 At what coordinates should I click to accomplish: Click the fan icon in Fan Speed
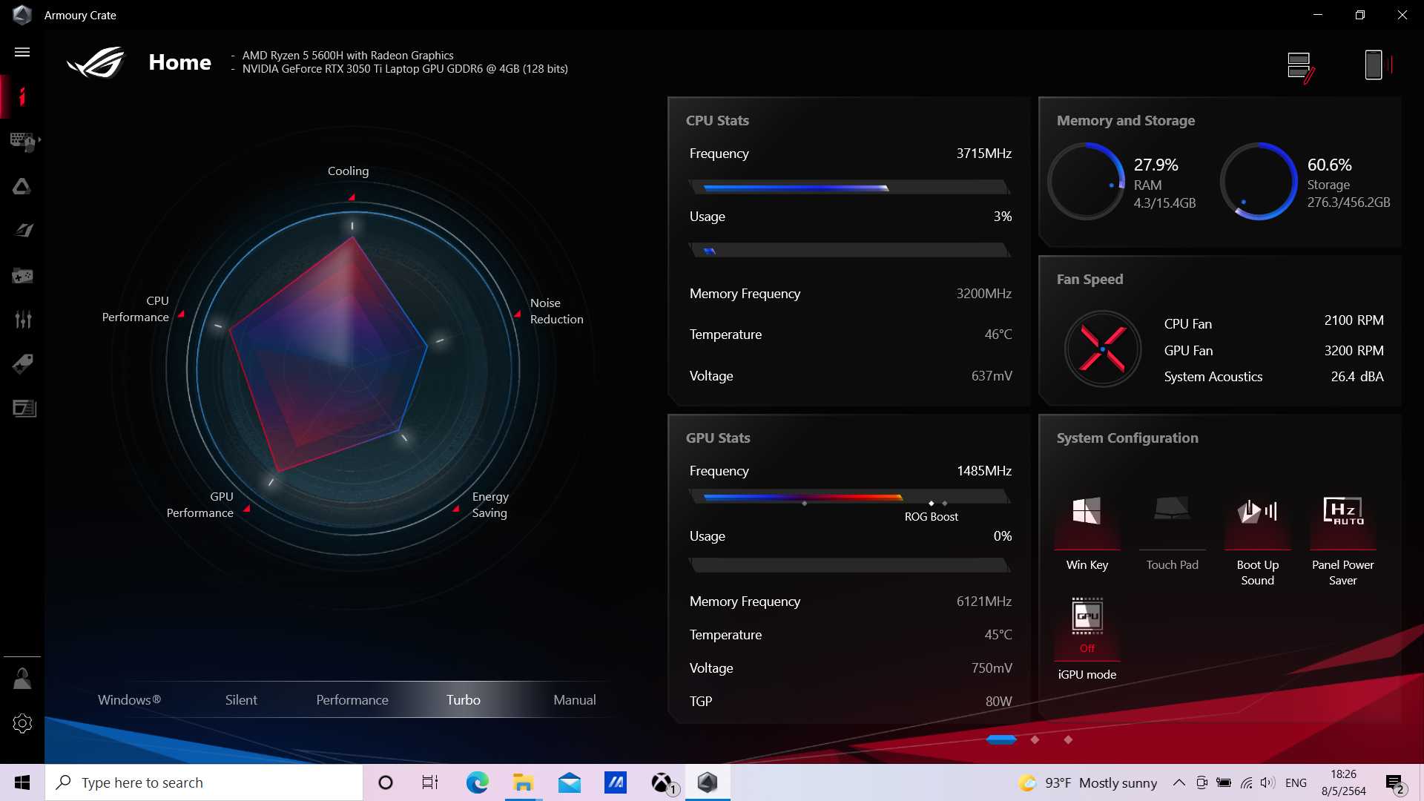(1103, 349)
